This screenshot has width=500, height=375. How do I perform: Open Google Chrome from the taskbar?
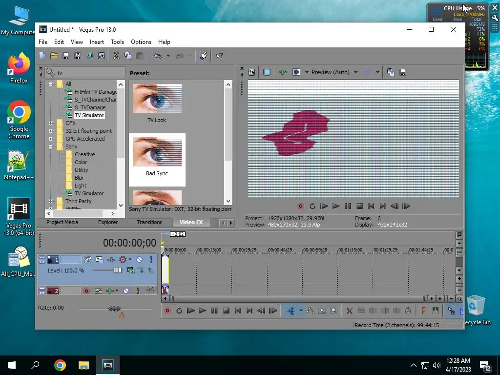[x=60, y=365]
